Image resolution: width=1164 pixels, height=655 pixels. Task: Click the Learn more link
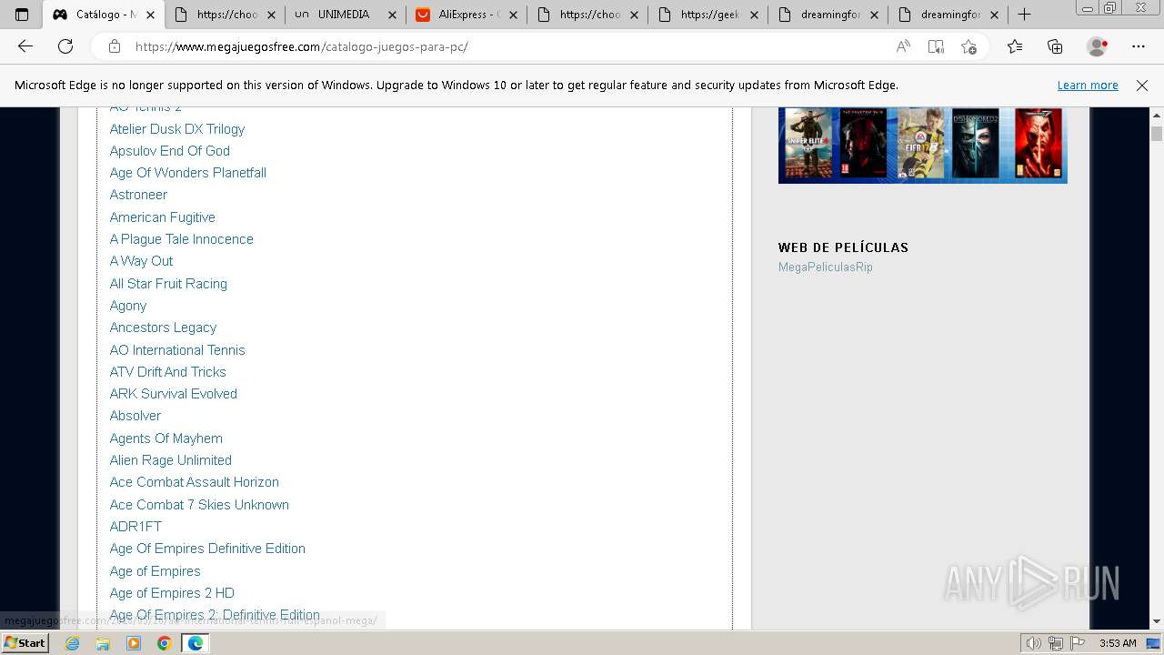point(1088,86)
